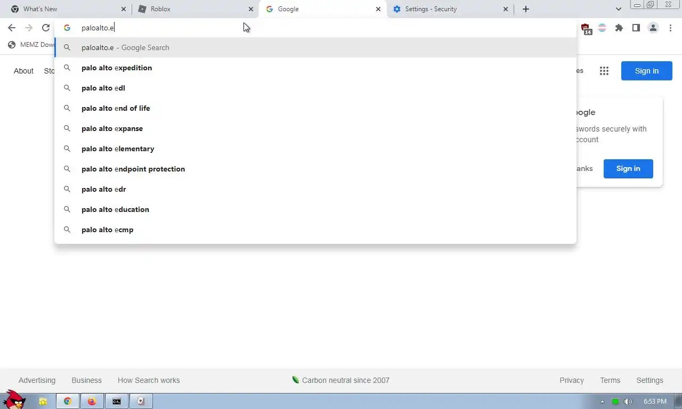Viewport: 682px width, 409px height.
Task: Switch to the What's New tab
Action: [x=68, y=9]
